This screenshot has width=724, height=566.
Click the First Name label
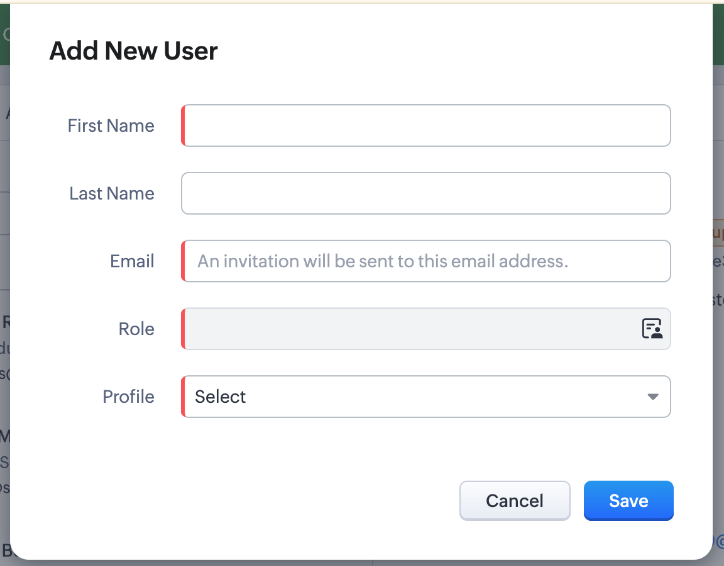click(111, 125)
